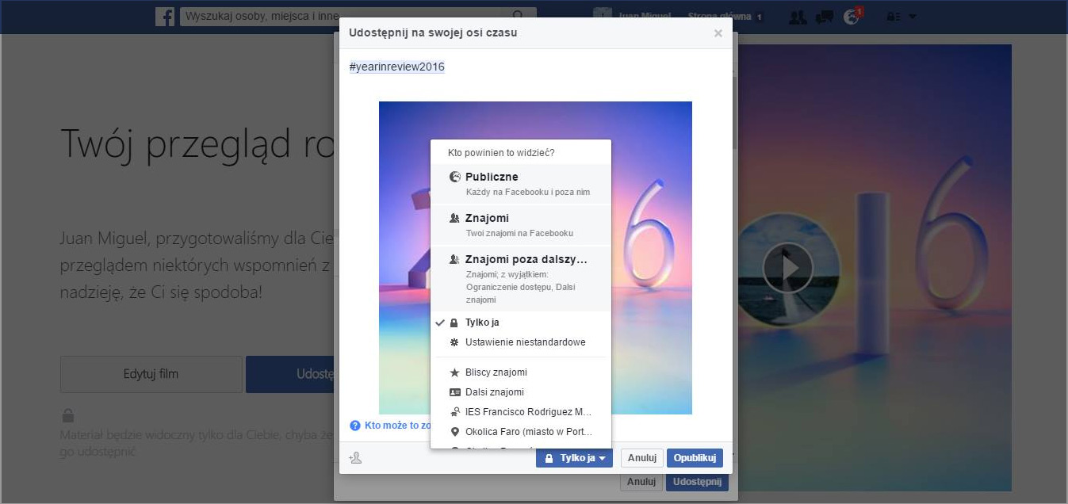Choose Bliscy znajomi list
The image size is (1068, 504).
[521, 372]
